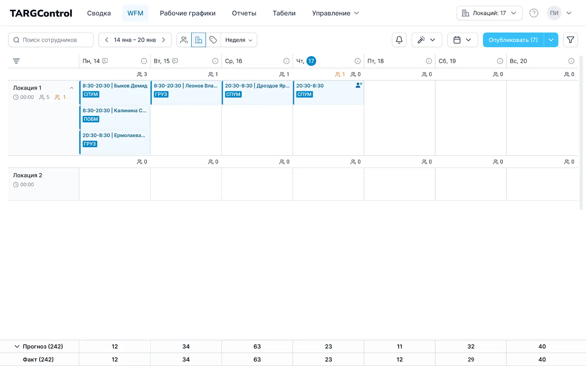Viewport: 586px width, 366px height.
Task: Go to the previous week arrow
Action: (x=107, y=40)
